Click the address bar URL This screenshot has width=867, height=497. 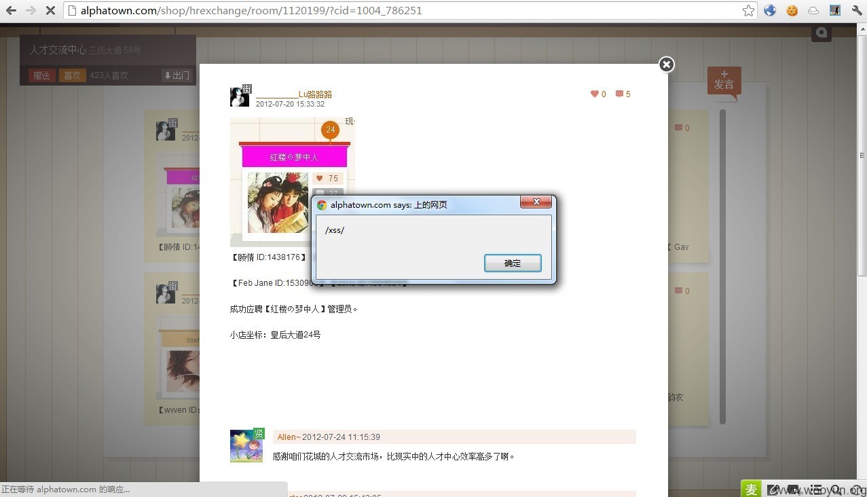pyautogui.click(x=251, y=10)
